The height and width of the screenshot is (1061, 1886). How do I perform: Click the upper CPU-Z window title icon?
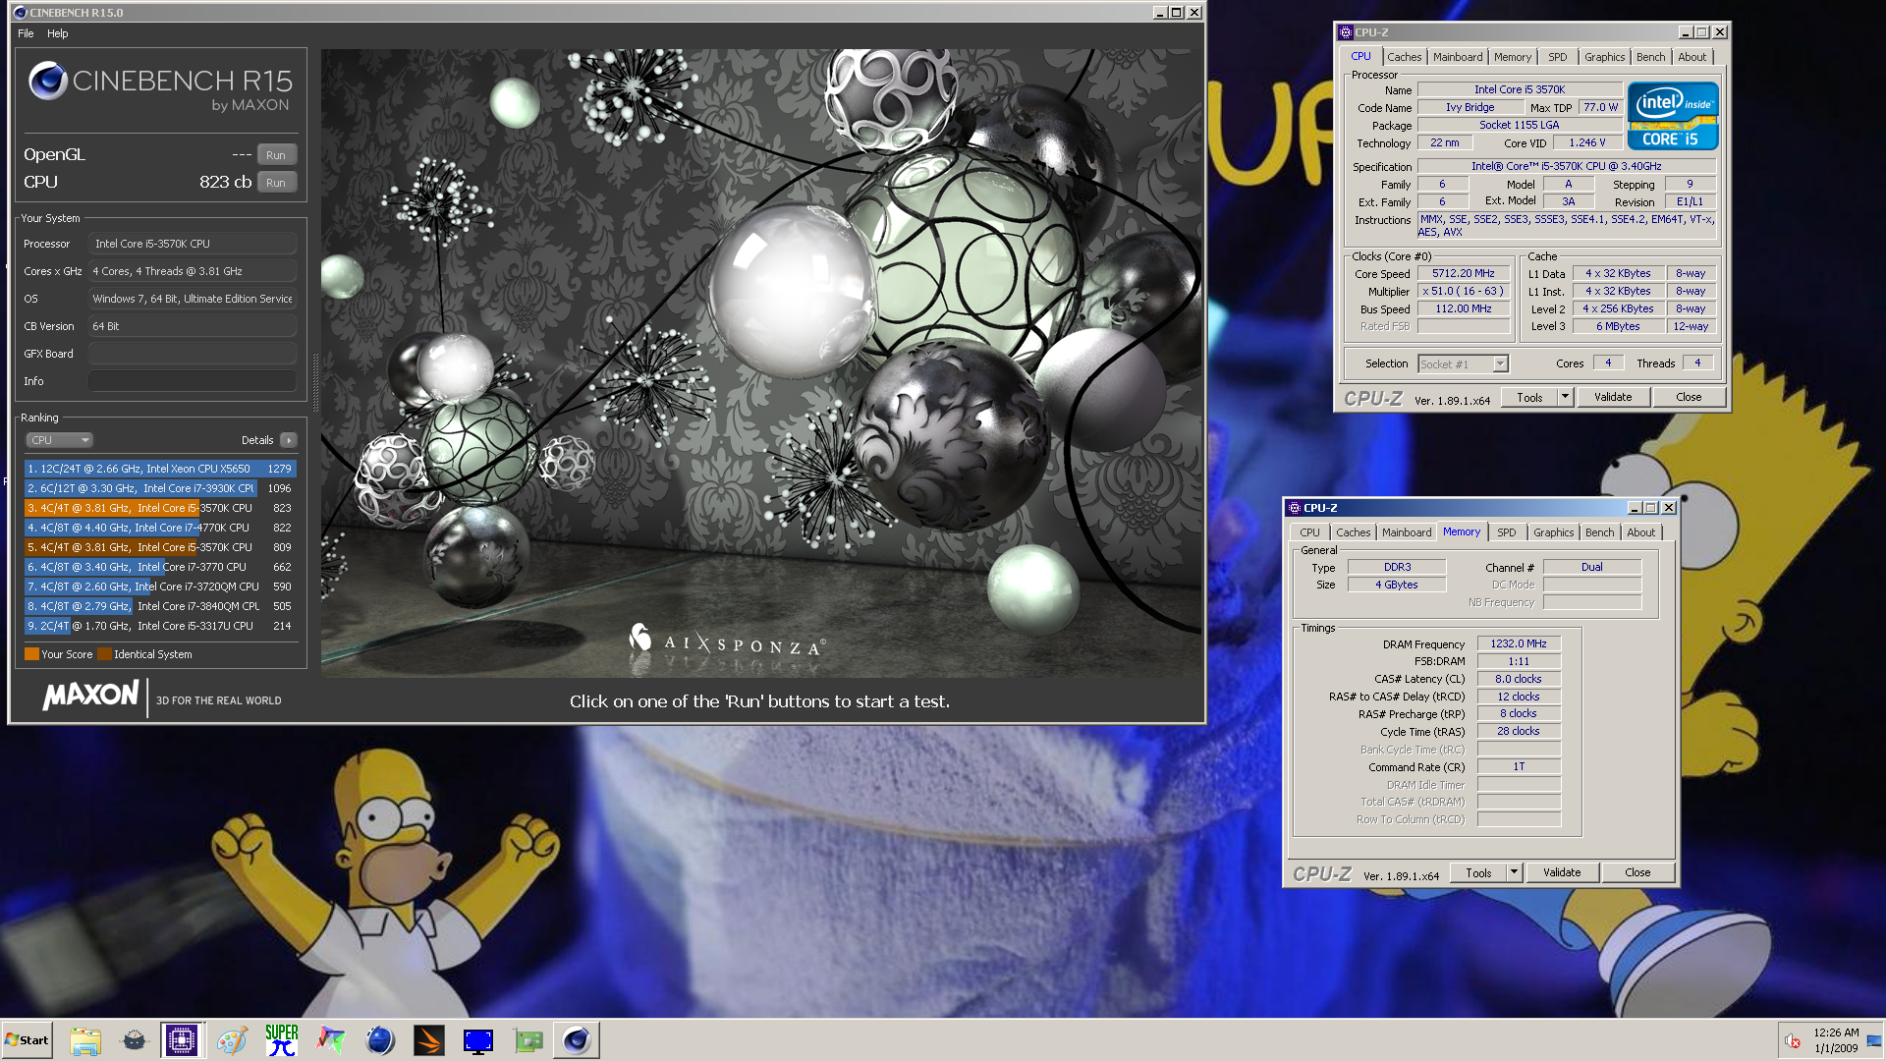(x=1345, y=32)
